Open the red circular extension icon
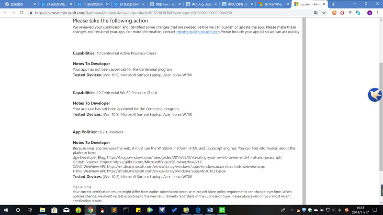383x215 pixels. (x=342, y=13)
